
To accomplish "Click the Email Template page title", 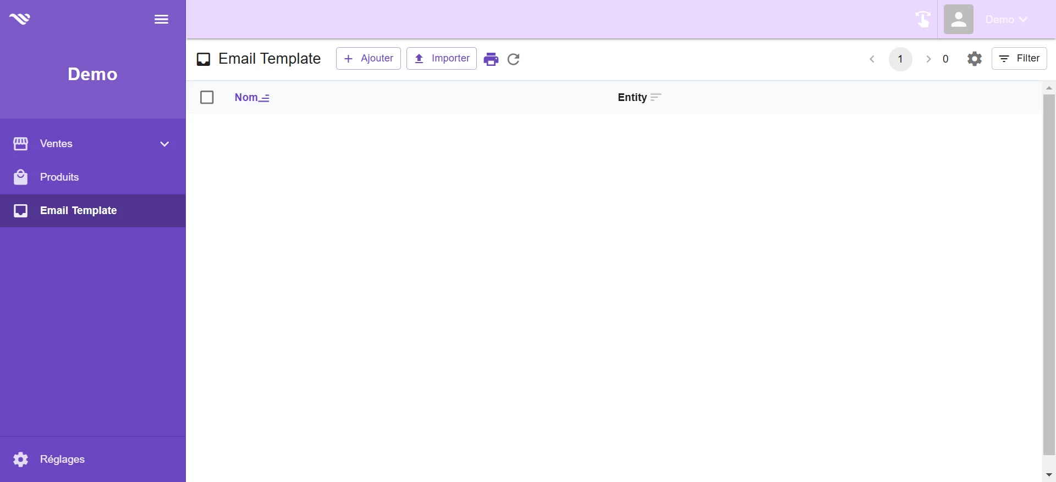I will coord(269,59).
